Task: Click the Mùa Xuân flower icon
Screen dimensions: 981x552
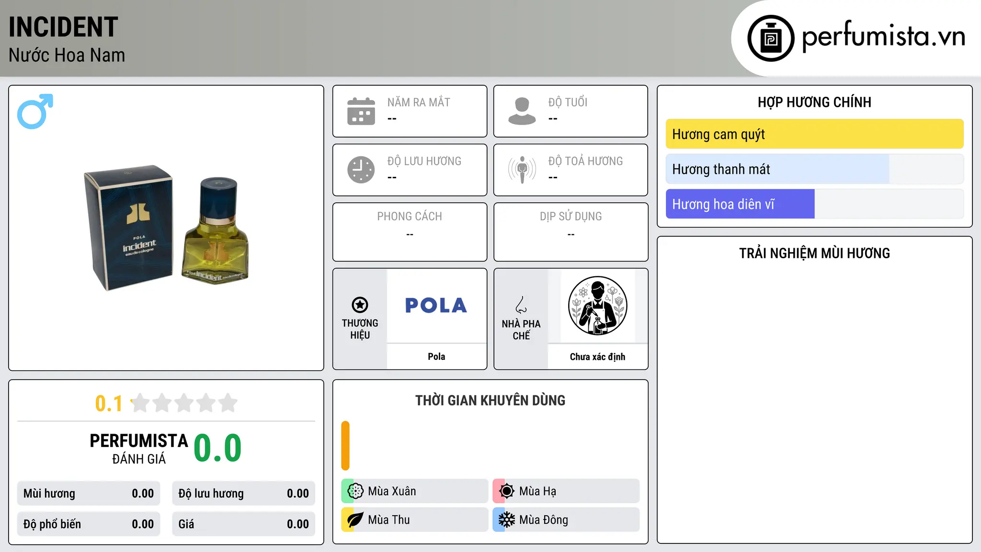Action: click(355, 491)
